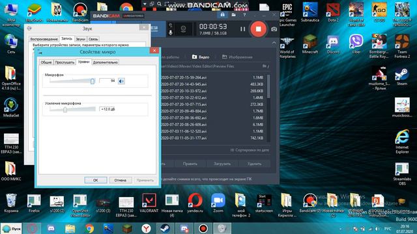The height and width of the screenshot is (234, 417).
Task: Confirm microphone properties with OK
Action: pyautogui.click(x=96, y=180)
